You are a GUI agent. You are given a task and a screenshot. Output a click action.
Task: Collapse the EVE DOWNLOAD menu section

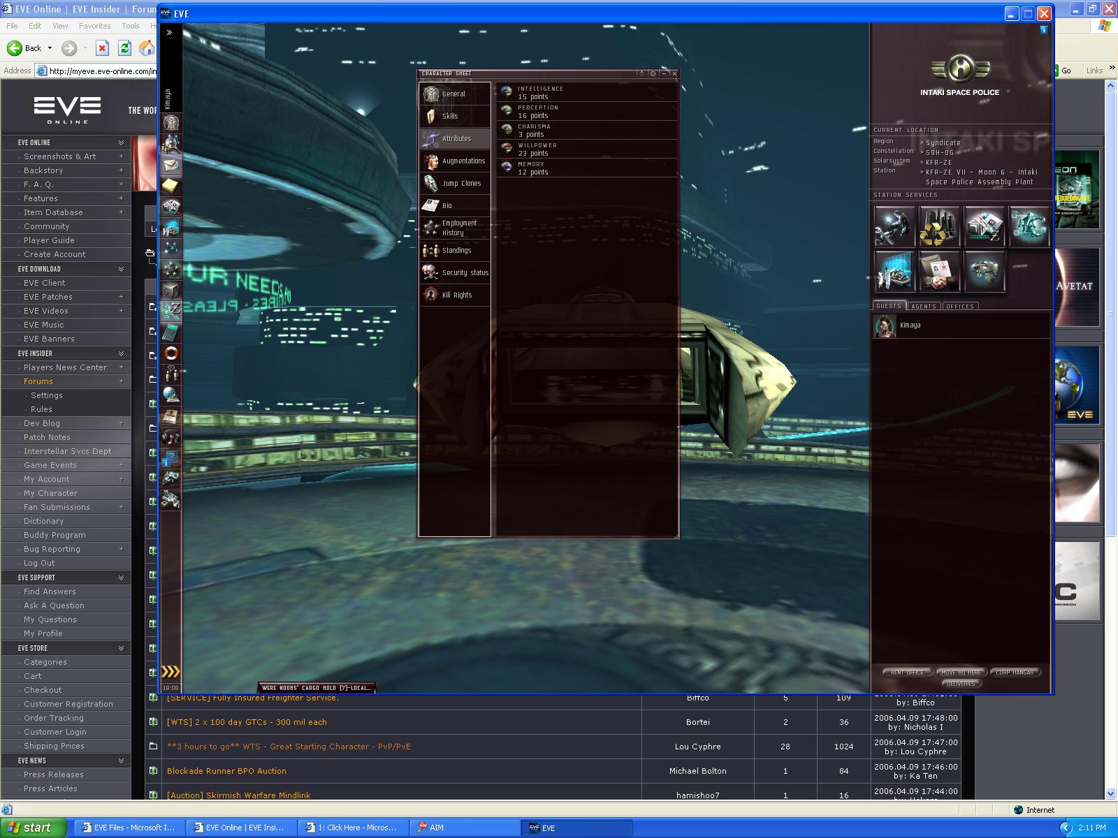click(121, 269)
